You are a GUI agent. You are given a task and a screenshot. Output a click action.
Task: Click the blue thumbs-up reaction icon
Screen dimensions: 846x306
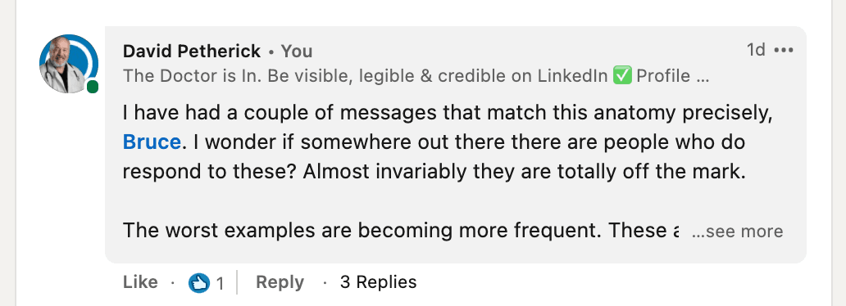coord(199,283)
